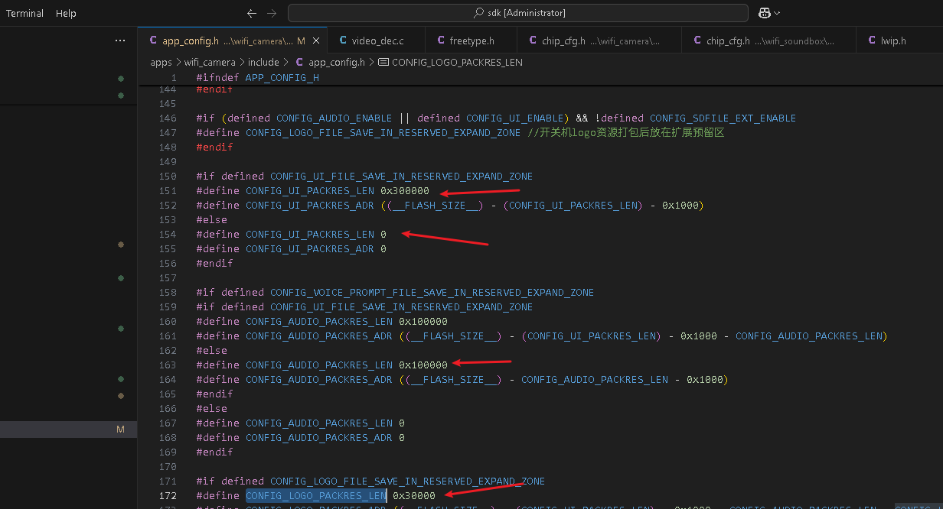This screenshot has width=943, height=509.
Task: Open the Copilot icon in title bar
Action: pos(764,13)
